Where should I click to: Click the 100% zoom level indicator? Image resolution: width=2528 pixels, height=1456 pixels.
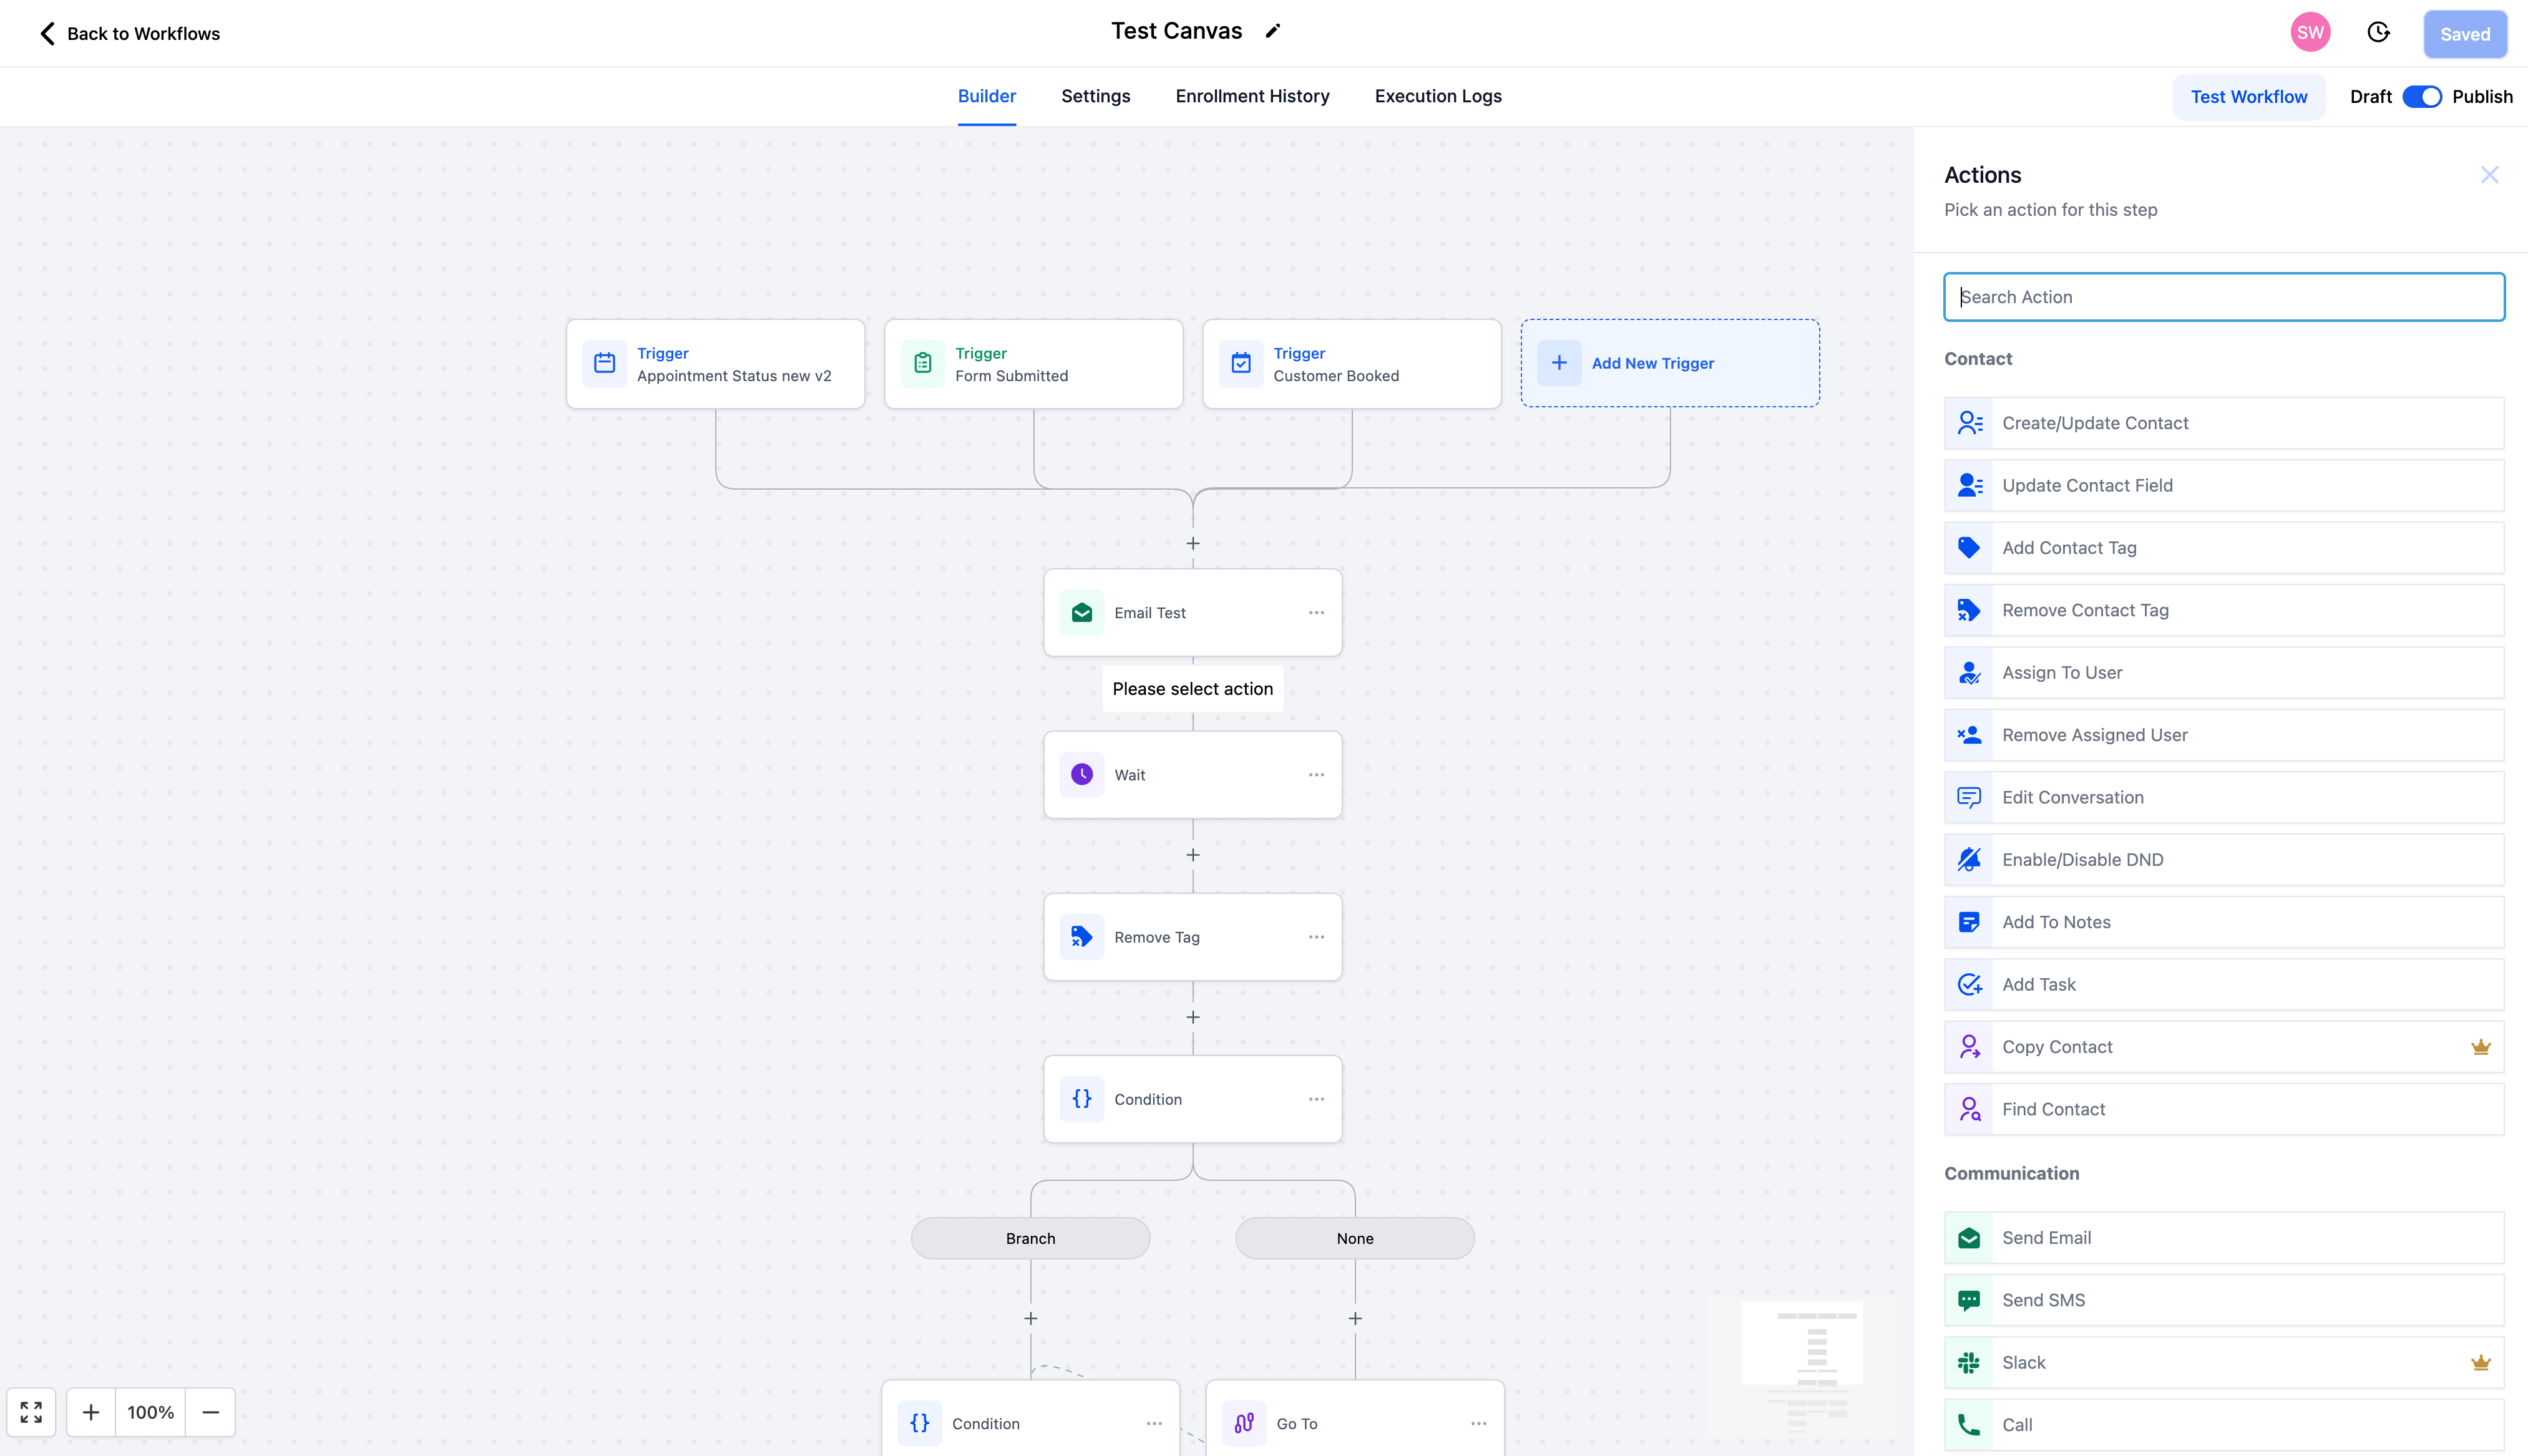pos(150,1412)
